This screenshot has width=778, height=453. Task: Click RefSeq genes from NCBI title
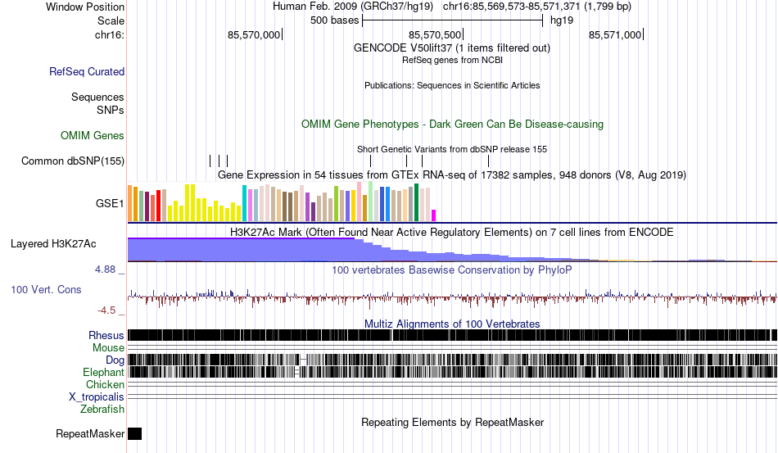pyautogui.click(x=452, y=60)
